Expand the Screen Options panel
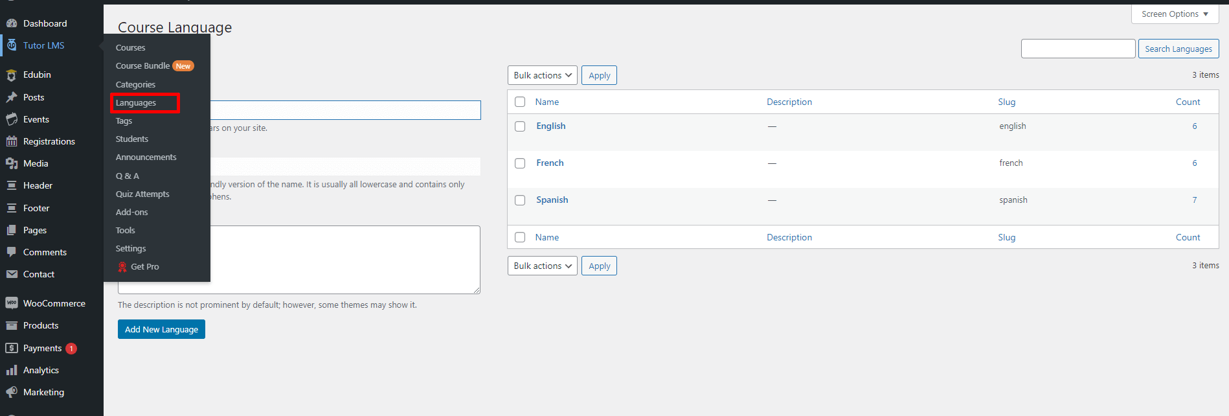 coord(1175,14)
